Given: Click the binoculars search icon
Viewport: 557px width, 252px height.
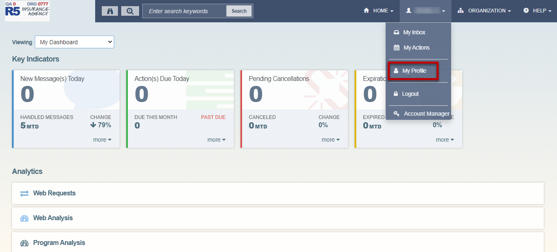Looking at the screenshot, I should coord(110,11).
